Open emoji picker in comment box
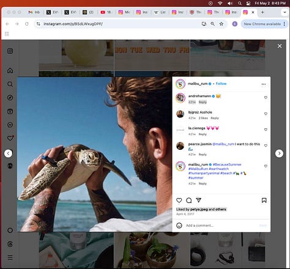Image resolution: width=290 pixels, height=269 pixels. coord(179,226)
